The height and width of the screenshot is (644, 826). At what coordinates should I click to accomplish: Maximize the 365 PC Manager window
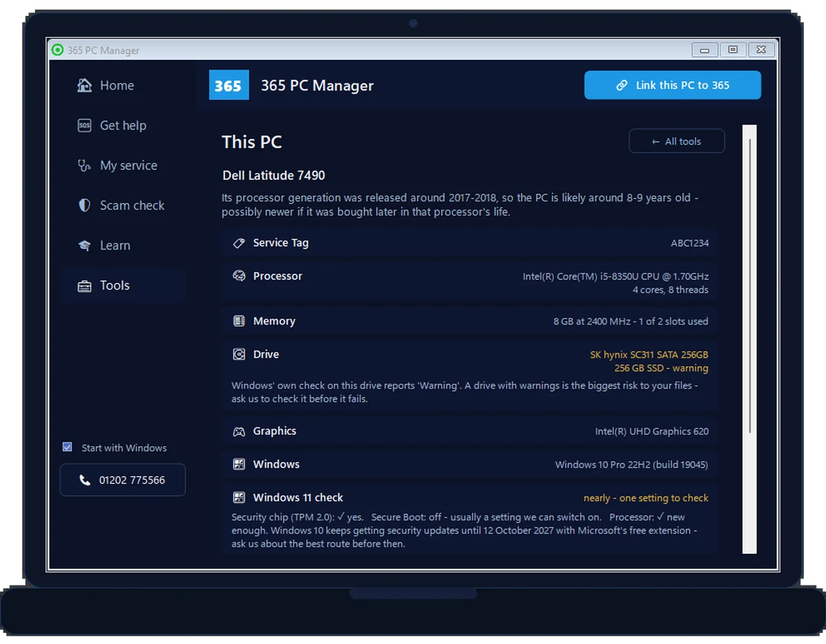[733, 50]
